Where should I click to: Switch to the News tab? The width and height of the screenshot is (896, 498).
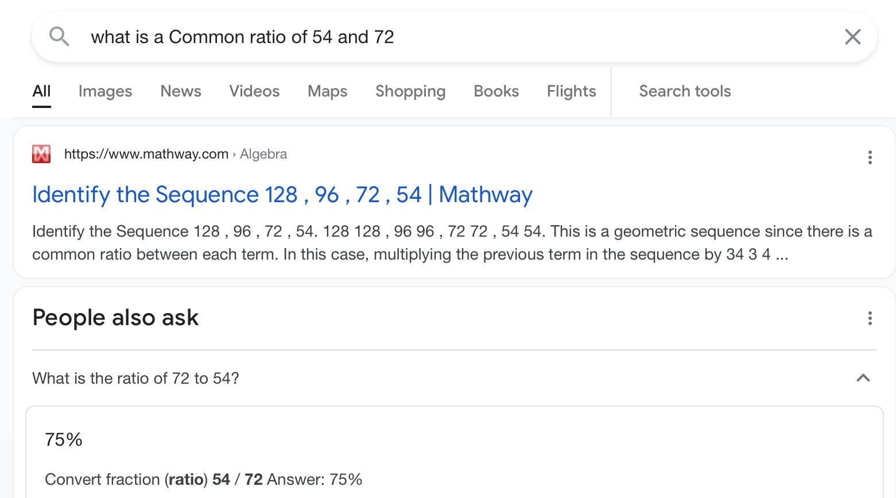[181, 91]
